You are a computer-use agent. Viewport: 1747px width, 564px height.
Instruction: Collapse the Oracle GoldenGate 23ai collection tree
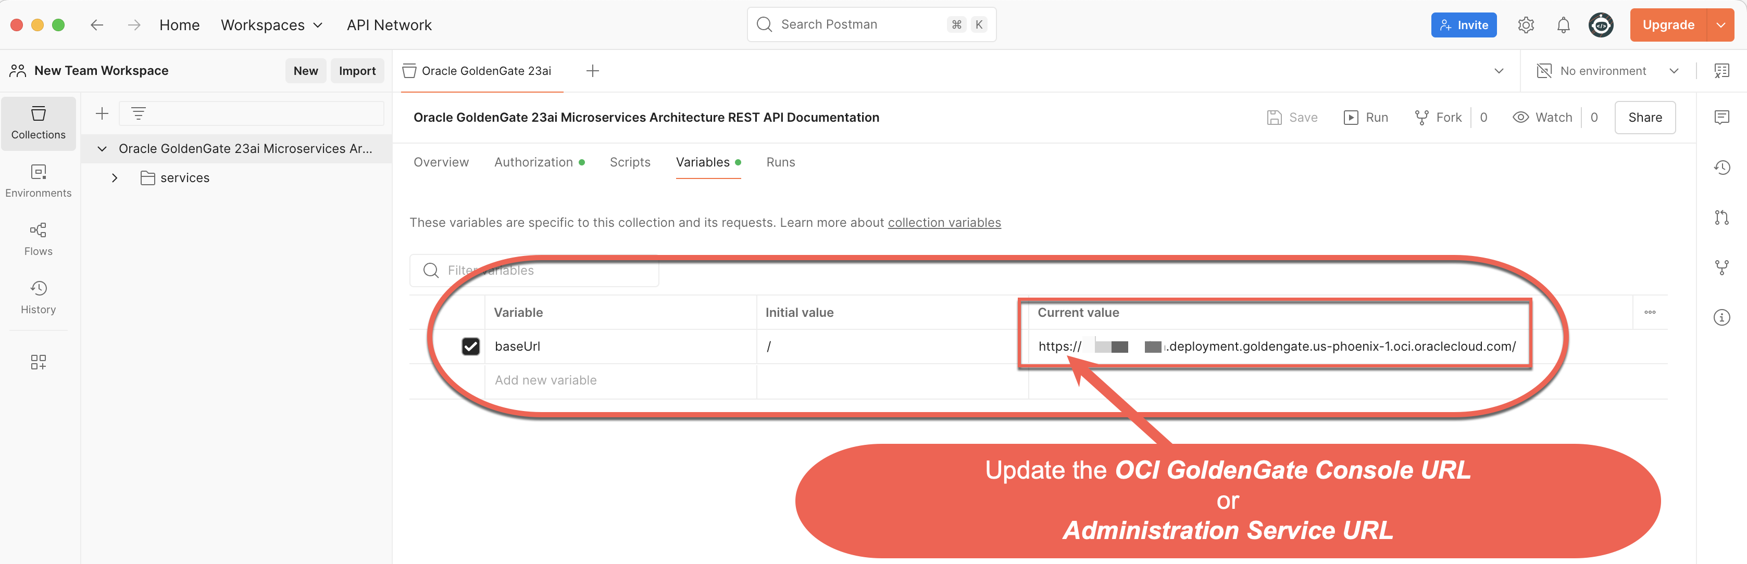(x=102, y=148)
